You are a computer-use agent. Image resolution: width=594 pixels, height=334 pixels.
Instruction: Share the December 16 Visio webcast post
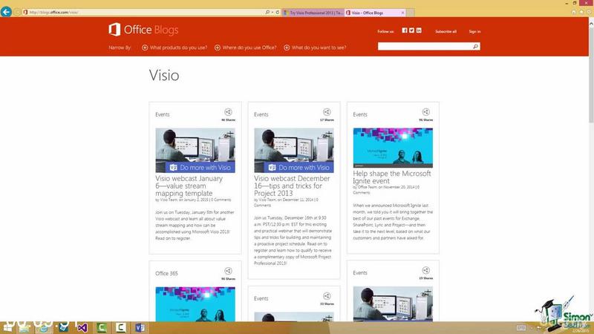coord(327,112)
